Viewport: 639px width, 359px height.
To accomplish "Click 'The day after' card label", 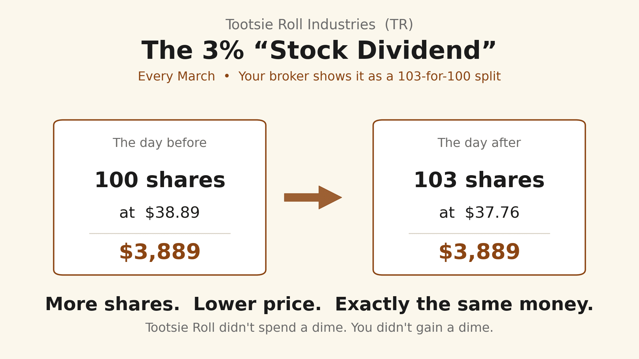I will click(479, 143).
